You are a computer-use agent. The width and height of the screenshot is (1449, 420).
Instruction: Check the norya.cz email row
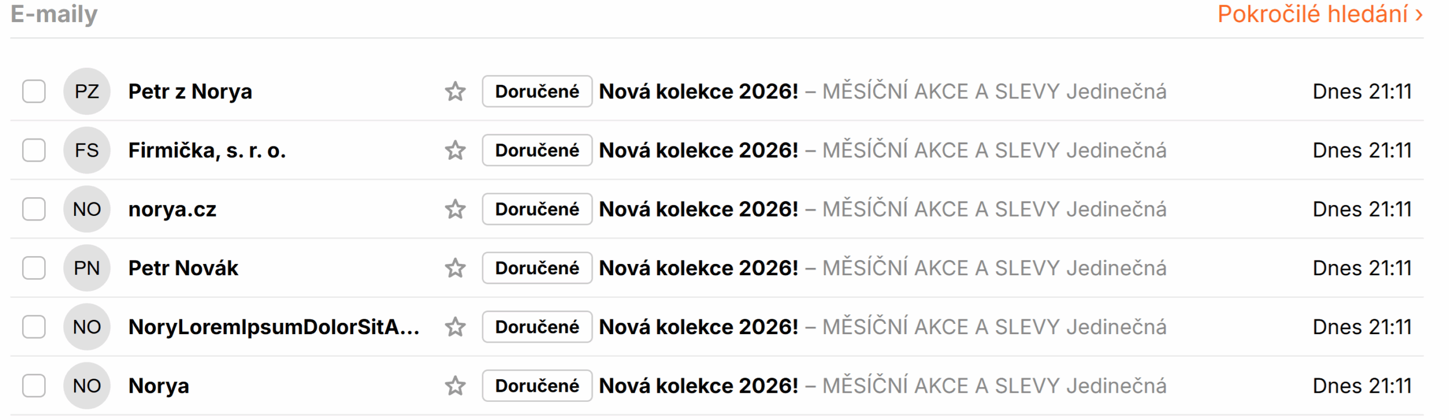pyautogui.click(x=34, y=209)
